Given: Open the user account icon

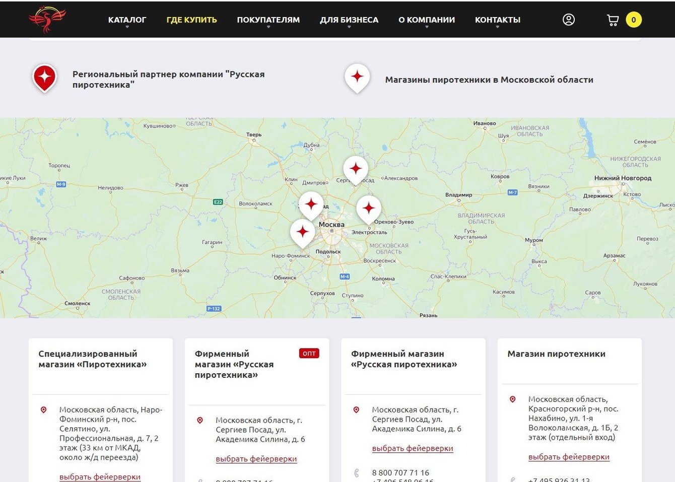Looking at the screenshot, I should [x=569, y=20].
